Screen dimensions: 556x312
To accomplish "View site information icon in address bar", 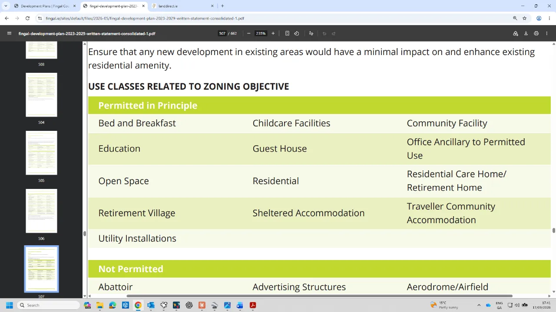I will 40,18.
